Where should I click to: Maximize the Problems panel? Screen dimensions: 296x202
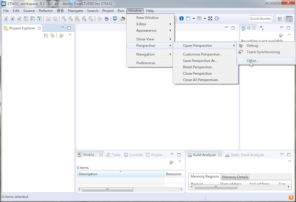(x=179, y=154)
